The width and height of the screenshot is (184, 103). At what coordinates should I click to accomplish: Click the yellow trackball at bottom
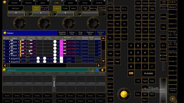[124, 94]
